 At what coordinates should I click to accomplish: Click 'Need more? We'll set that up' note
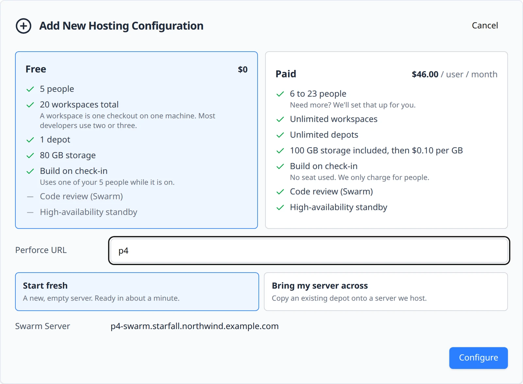tap(353, 105)
